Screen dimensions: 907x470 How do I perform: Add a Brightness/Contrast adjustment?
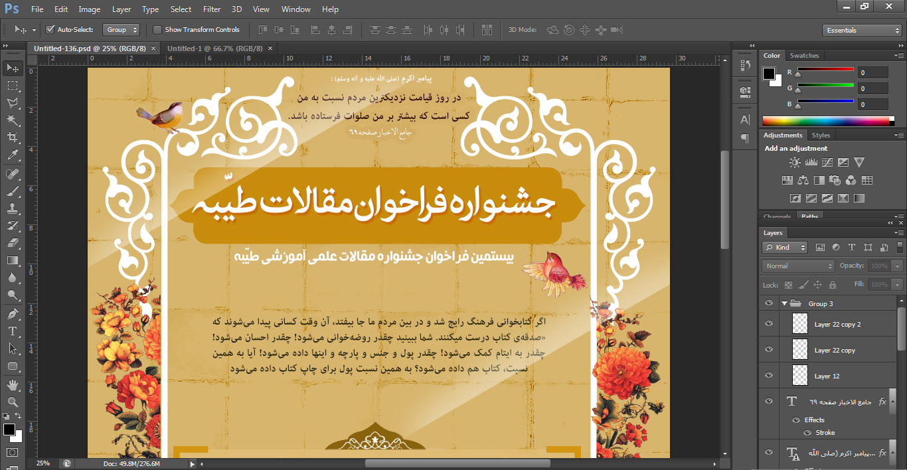point(795,162)
